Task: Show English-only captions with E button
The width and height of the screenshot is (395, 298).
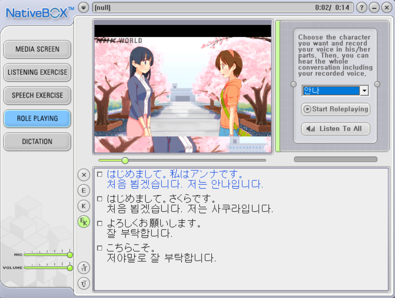Action: point(84,191)
